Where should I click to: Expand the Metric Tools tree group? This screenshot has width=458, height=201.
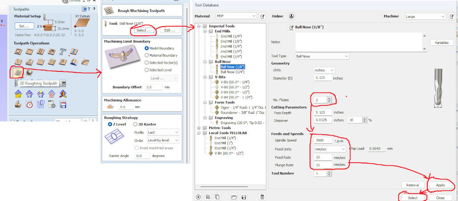tap(199, 128)
